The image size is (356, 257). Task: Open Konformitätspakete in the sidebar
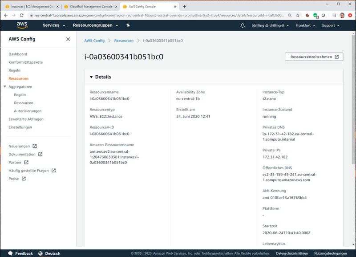point(26,62)
